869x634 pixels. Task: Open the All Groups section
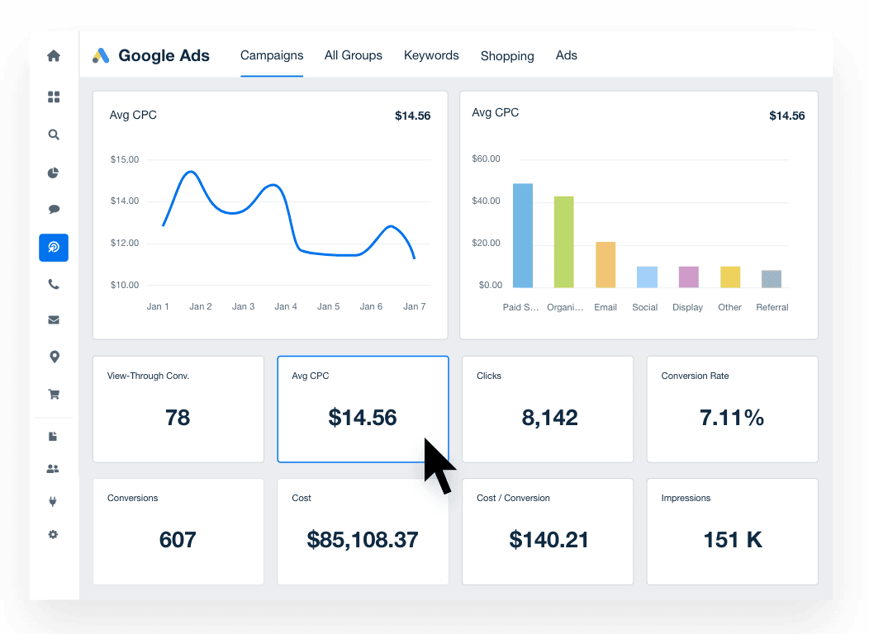(x=353, y=55)
